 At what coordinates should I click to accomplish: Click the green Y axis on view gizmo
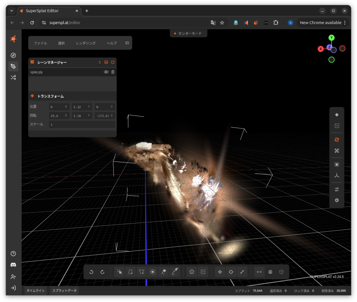332,38
